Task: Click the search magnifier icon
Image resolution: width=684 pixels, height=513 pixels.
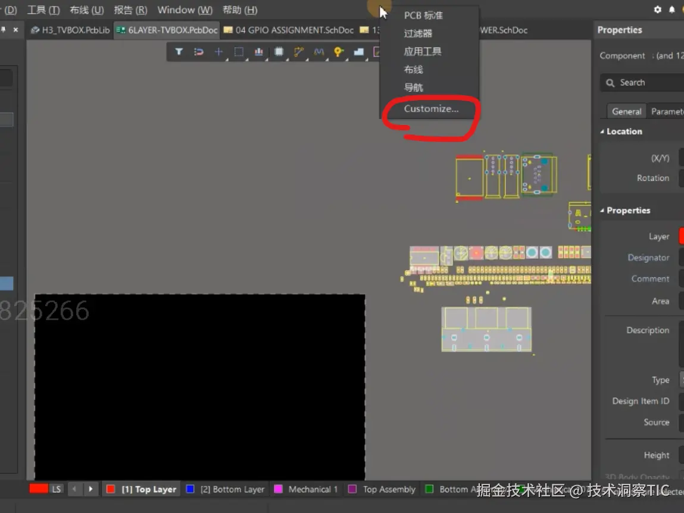Action: (x=610, y=83)
